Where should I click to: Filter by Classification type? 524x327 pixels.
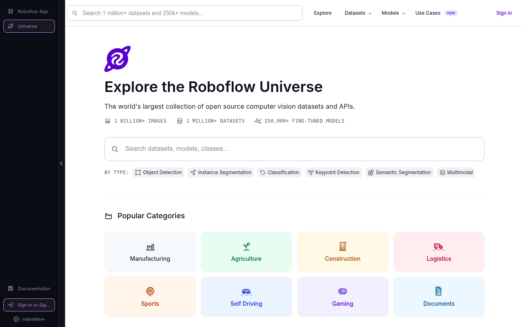279,172
